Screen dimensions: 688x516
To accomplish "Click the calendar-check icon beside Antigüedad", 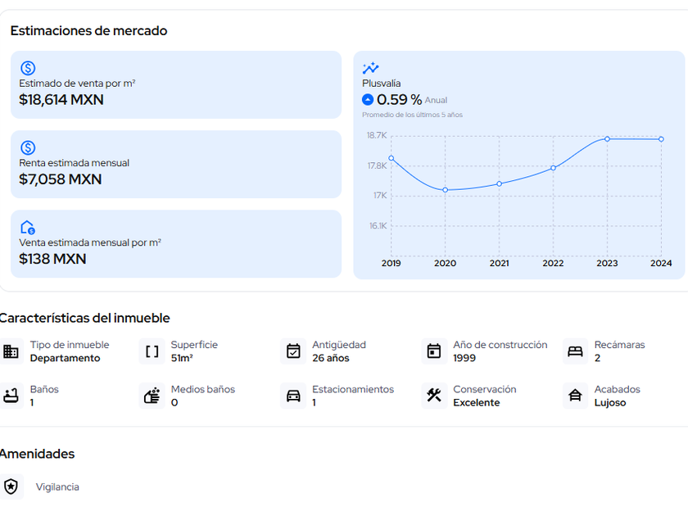I will click(293, 351).
